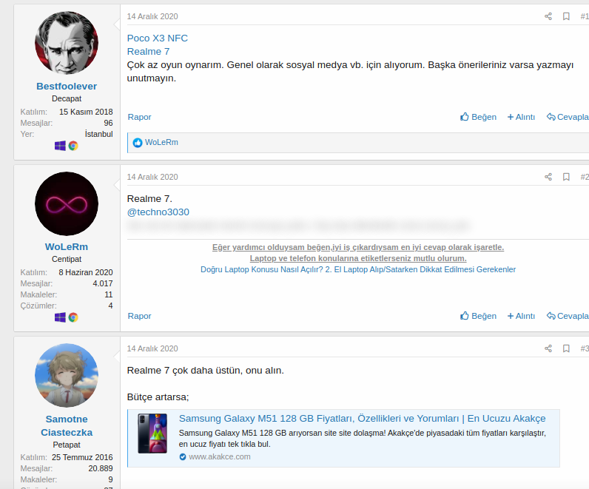Click Bestfoolever's message count 96
This screenshot has width=589, height=489.
pos(108,124)
